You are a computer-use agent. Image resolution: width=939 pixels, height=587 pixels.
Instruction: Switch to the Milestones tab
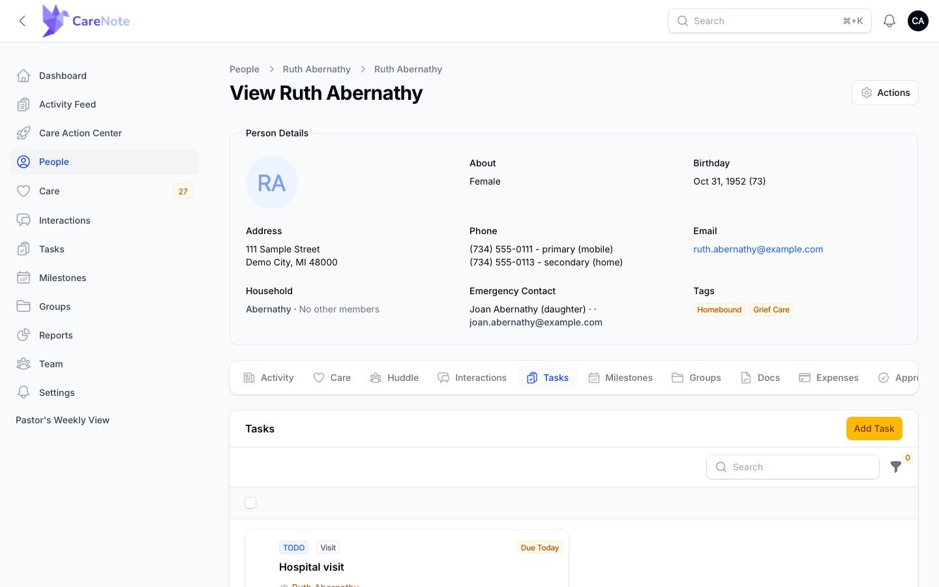620,378
